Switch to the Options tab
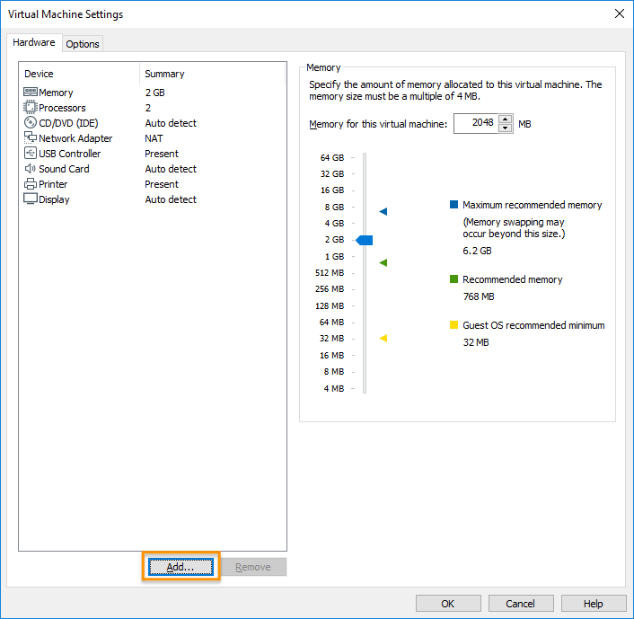Image resolution: width=634 pixels, height=619 pixels. pyautogui.click(x=83, y=44)
